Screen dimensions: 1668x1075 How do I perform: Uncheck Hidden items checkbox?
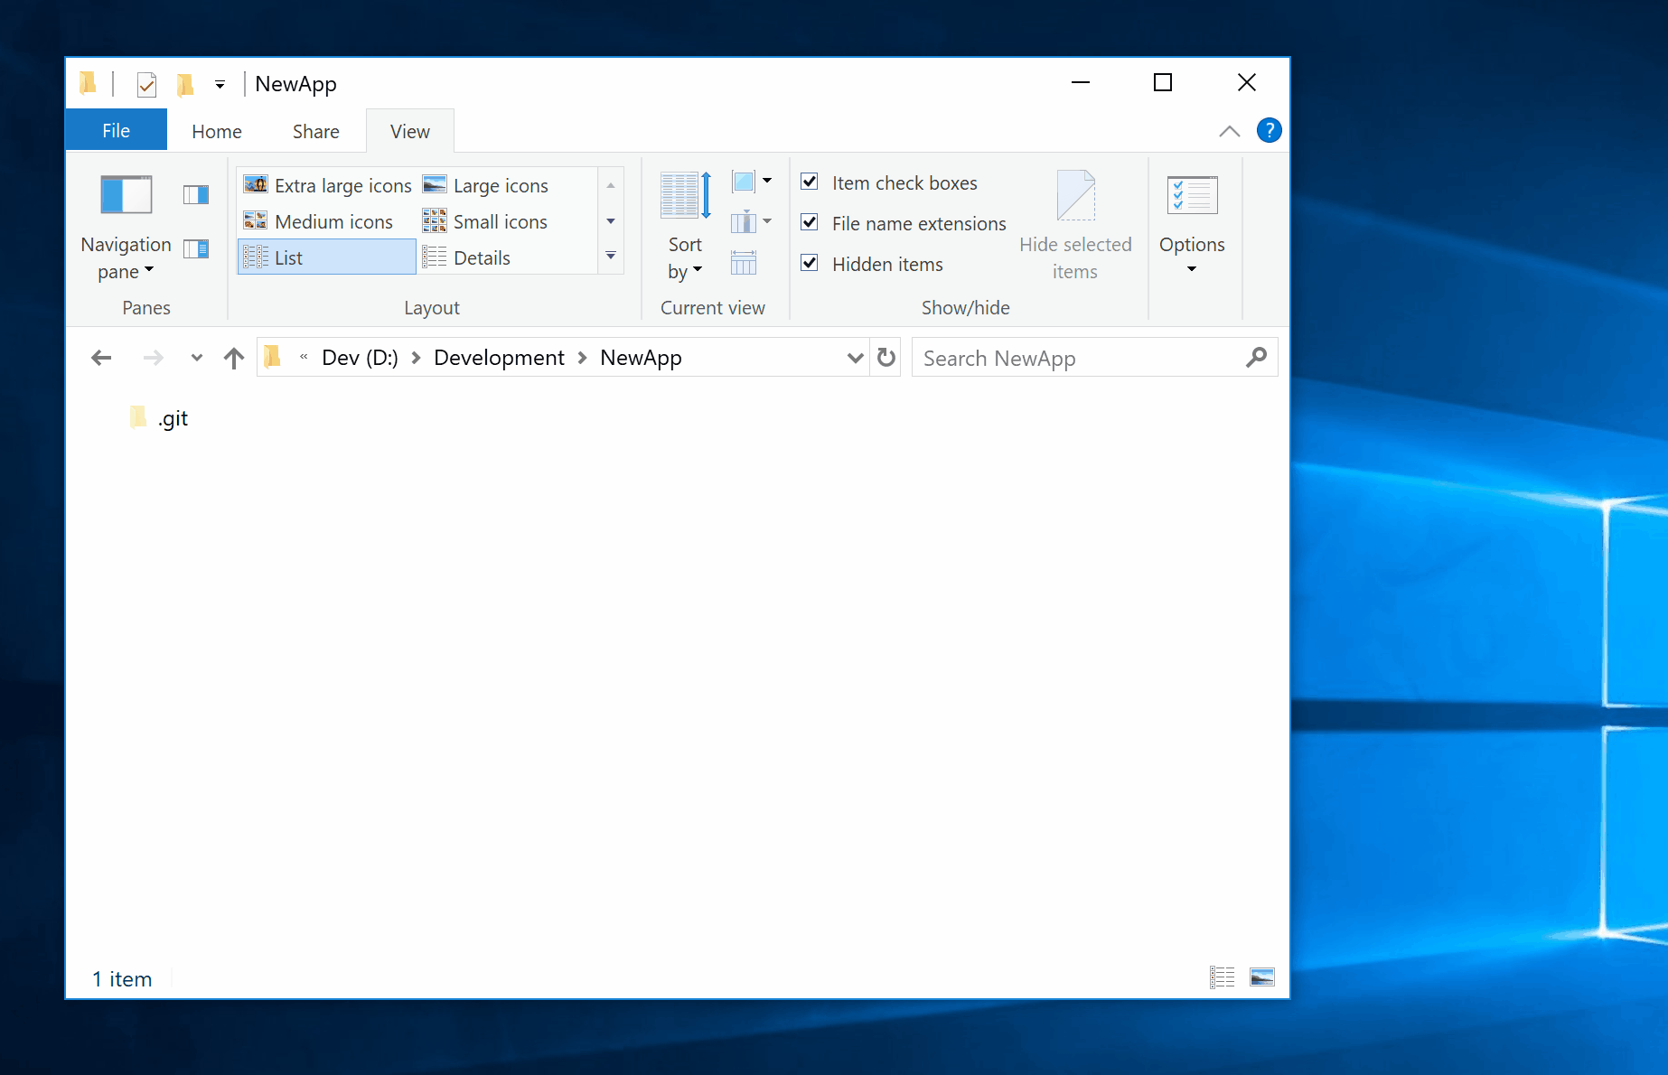[x=810, y=264]
